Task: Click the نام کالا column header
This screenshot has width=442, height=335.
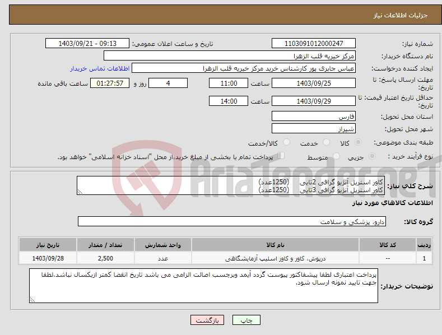Action: [275, 245]
